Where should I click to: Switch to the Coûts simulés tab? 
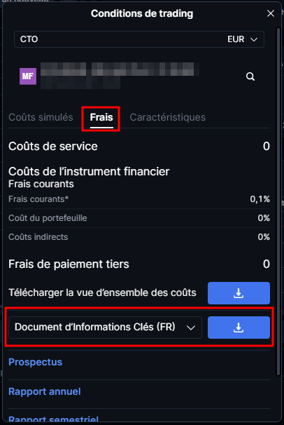pos(41,117)
